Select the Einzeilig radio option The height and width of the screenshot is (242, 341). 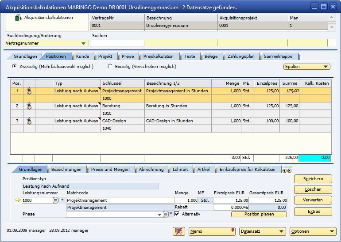[110, 67]
